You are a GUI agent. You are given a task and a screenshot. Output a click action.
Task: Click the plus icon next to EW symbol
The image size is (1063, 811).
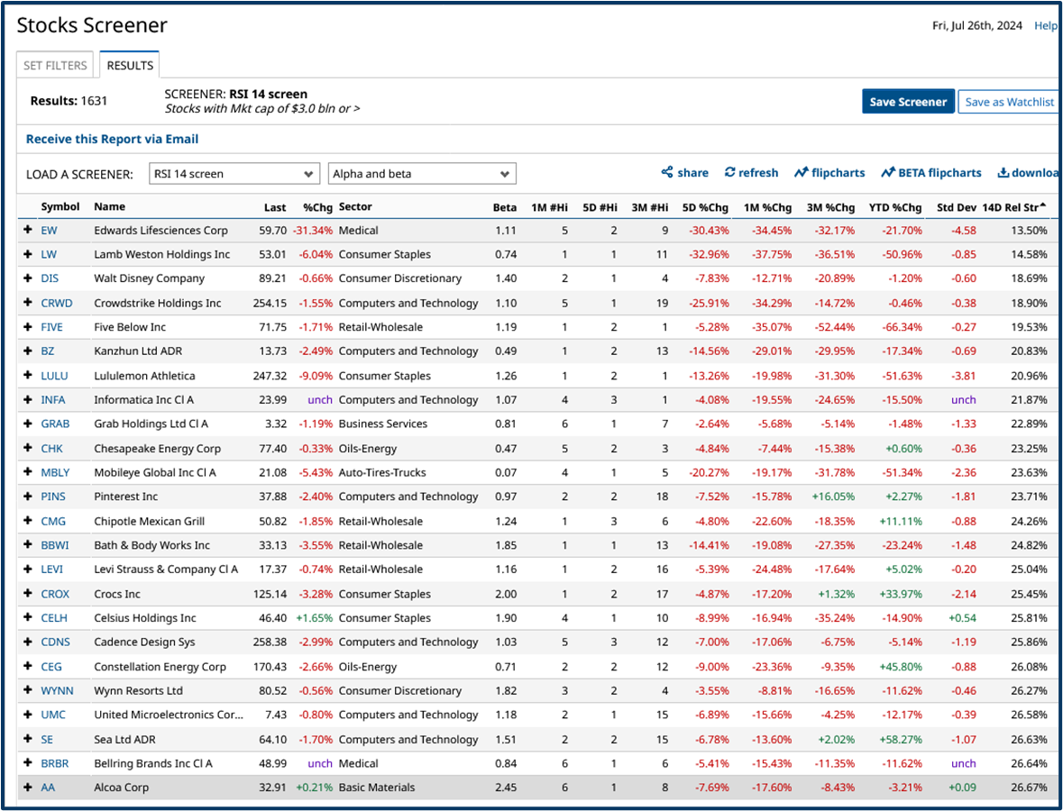pos(27,230)
